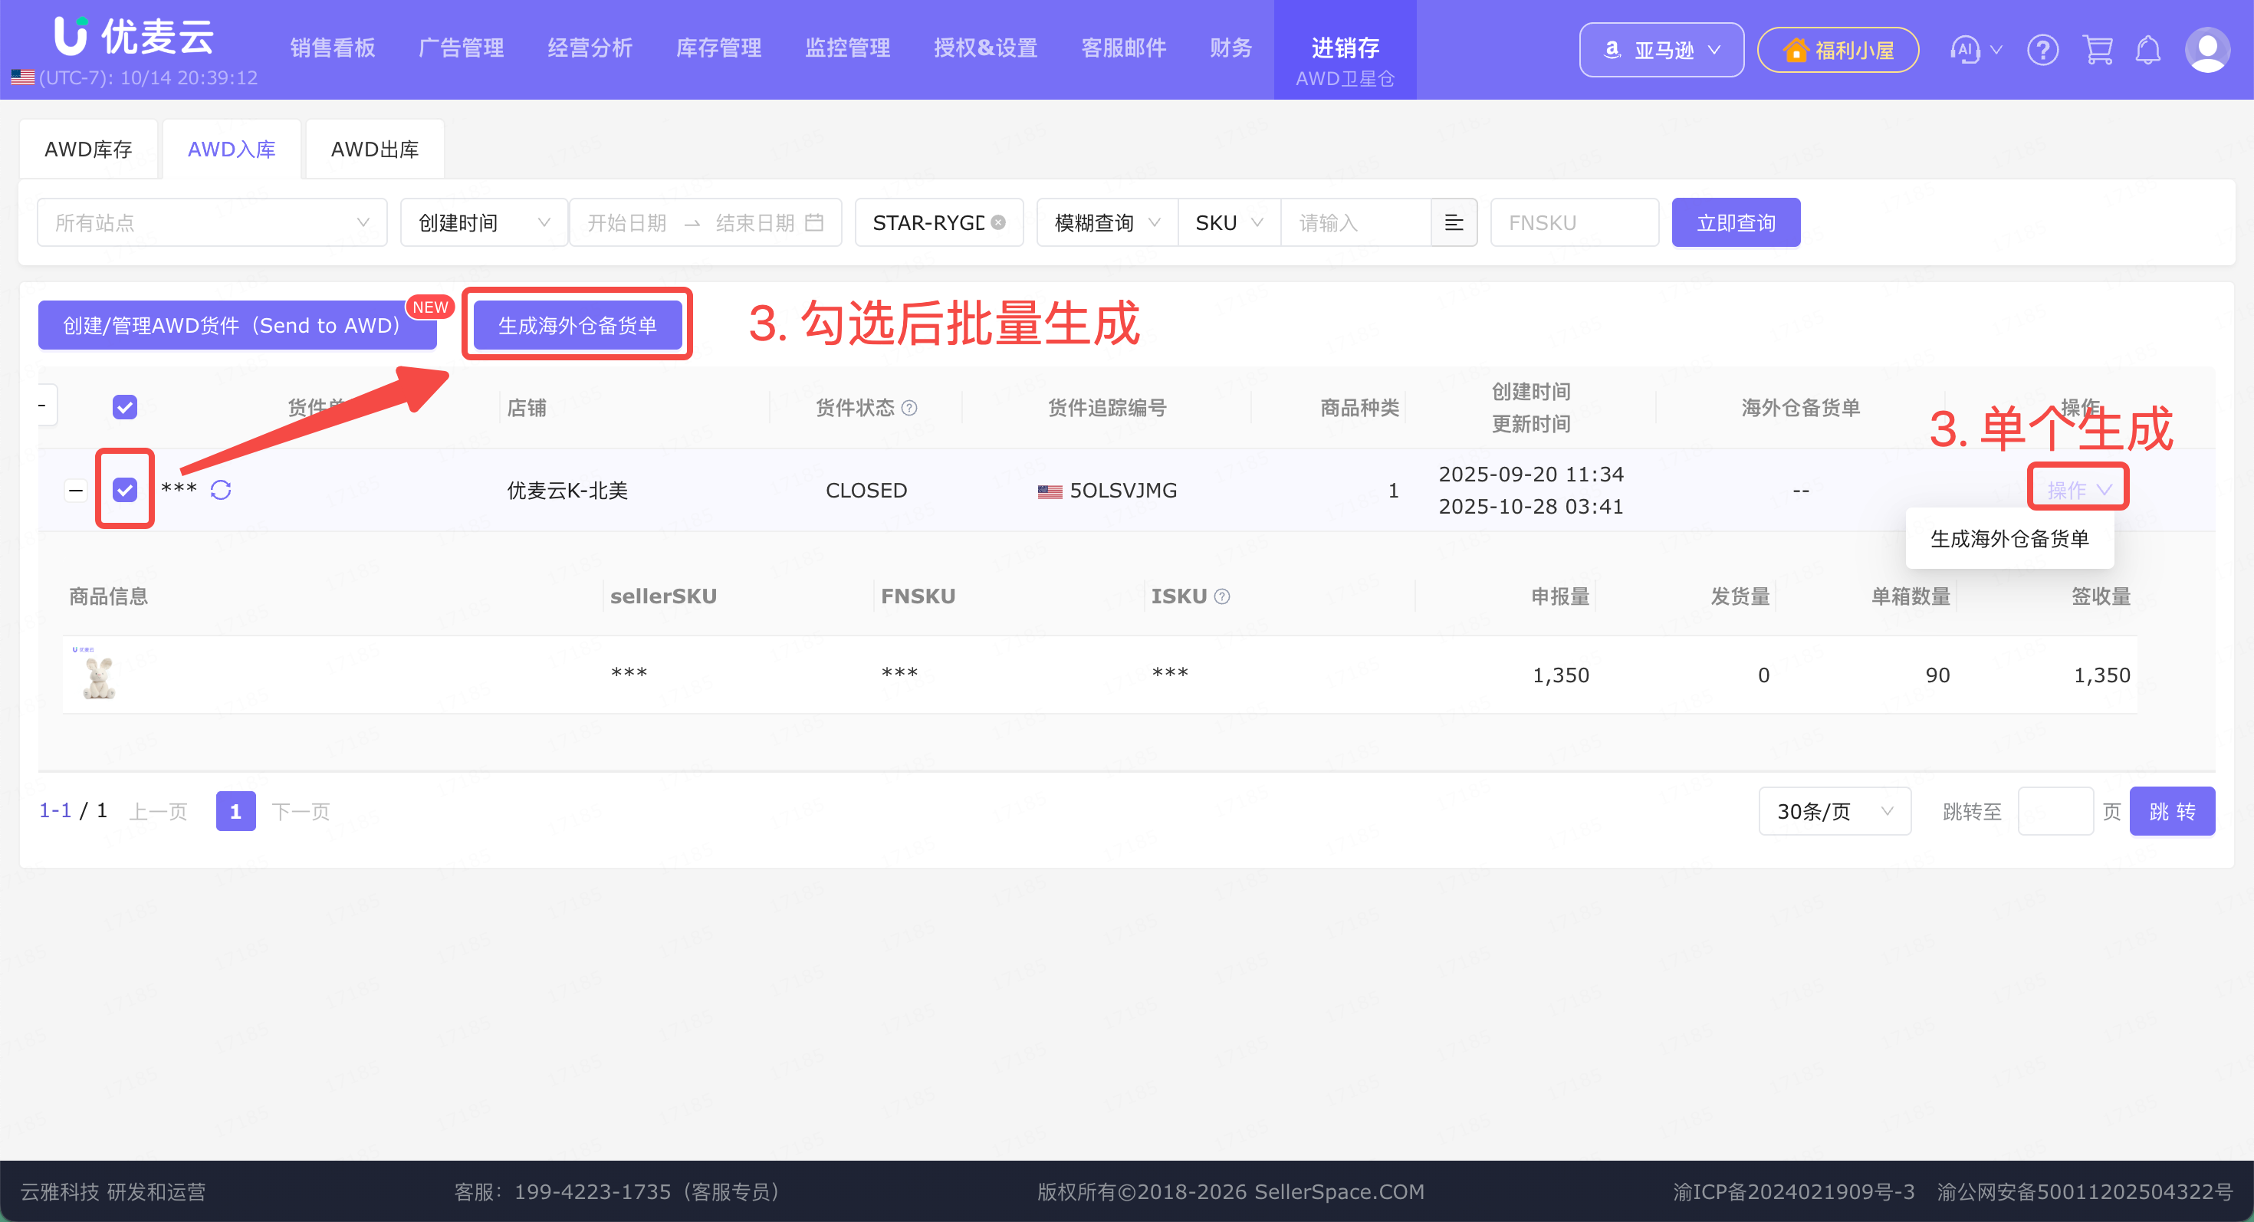Open the 库存管理 menu
The height and width of the screenshot is (1222, 2254).
click(x=718, y=48)
